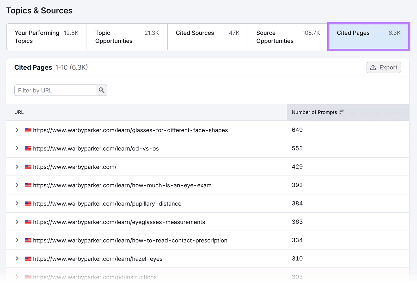417x285 pixels.
Task: Click the US flag icon for glasses-for-different-face-shapes
Action: 28,130
